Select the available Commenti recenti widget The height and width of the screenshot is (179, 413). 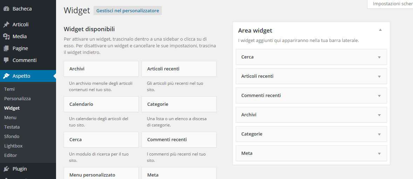[179, 139]
